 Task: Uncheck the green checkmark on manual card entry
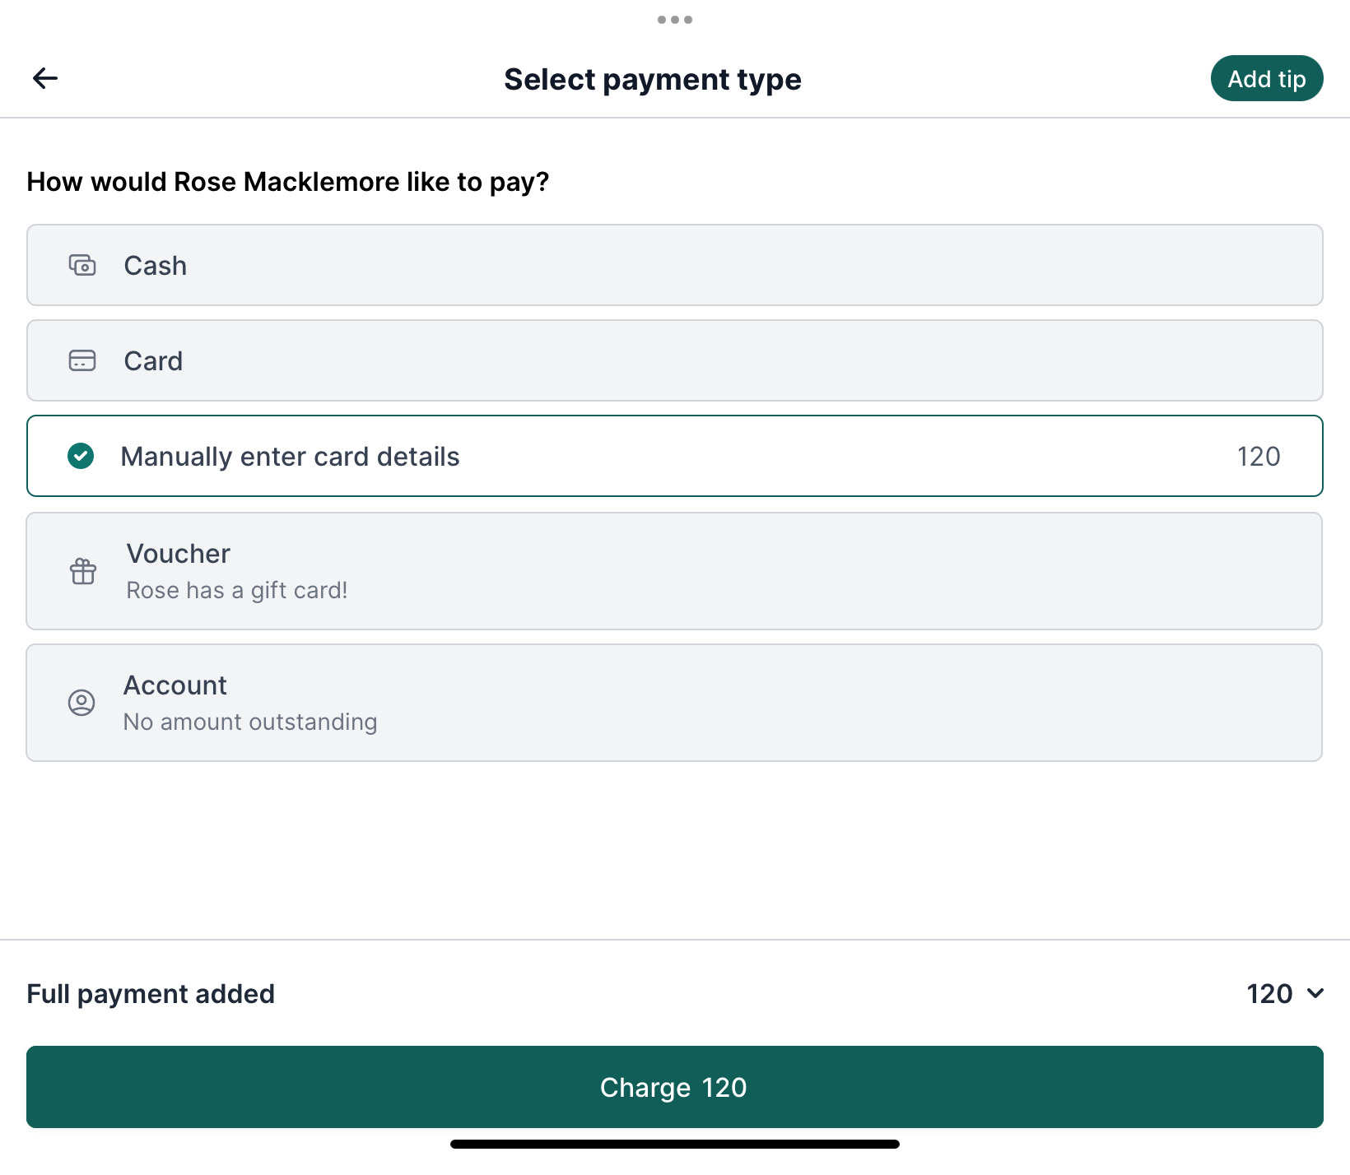point(81,456)
